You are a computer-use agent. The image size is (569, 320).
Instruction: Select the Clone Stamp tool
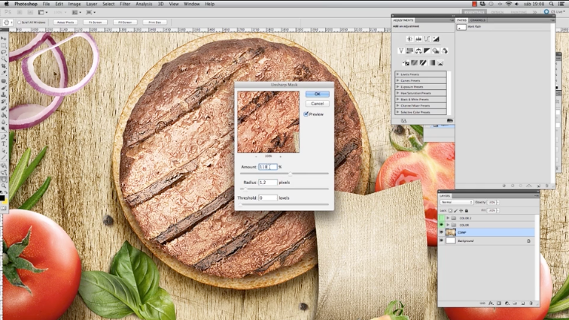coord(4,95)
